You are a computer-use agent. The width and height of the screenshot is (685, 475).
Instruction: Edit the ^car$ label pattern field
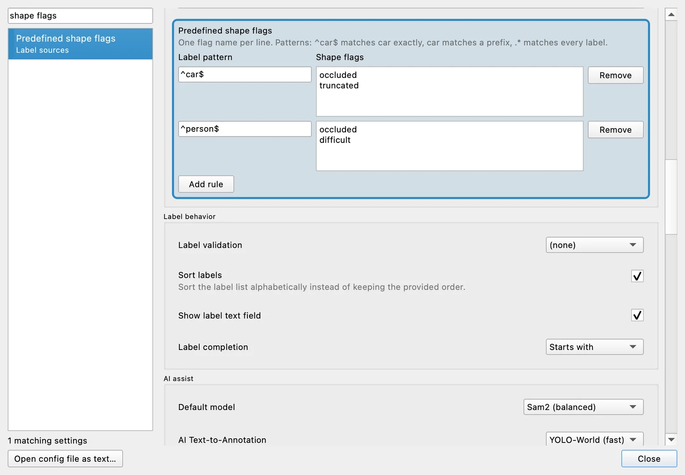click(244, 74)
